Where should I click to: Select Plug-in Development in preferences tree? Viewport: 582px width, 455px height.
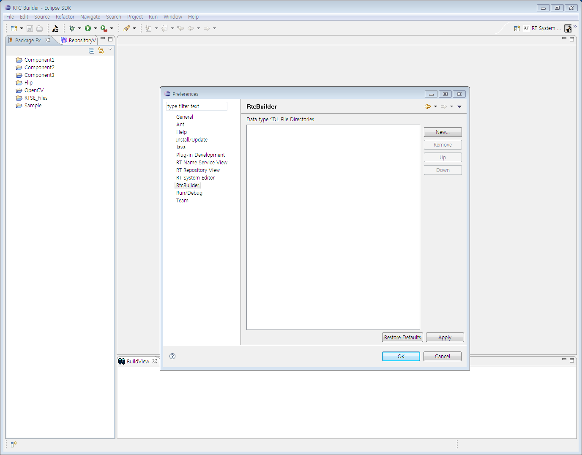[200, 155]
